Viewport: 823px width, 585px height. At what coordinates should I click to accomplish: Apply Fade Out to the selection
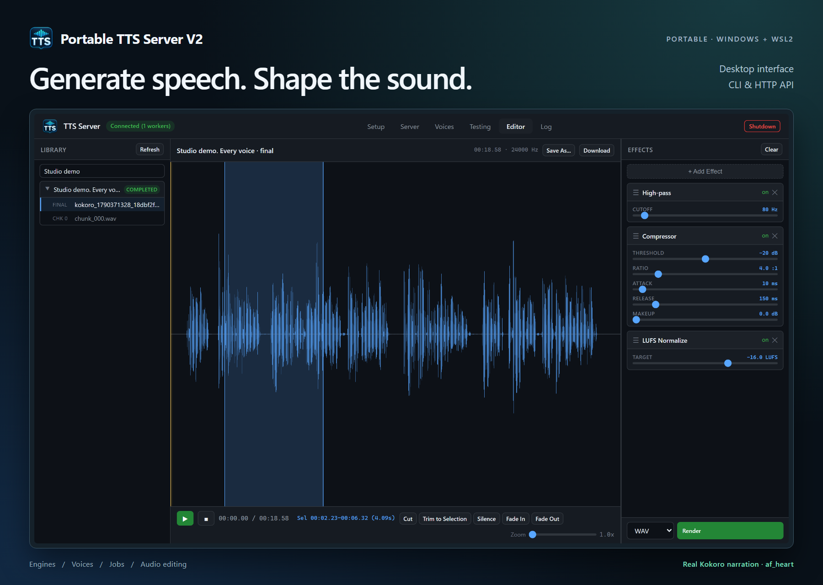pos(547,519)
